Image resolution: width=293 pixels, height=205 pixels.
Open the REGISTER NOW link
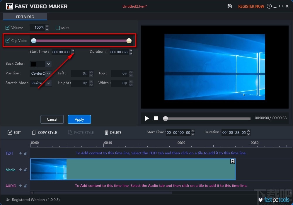pos(251,6)
